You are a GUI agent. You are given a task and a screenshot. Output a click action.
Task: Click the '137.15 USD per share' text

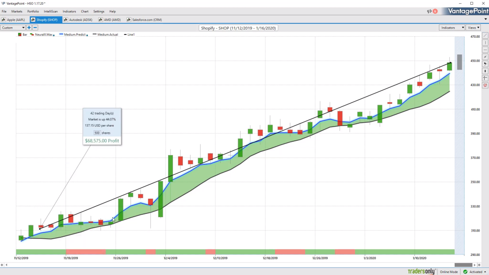coord(99,126)
